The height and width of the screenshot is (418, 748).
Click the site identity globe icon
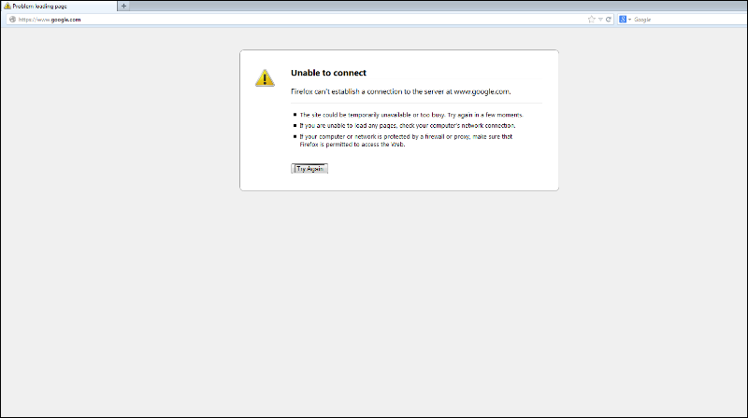coord(12,20)
